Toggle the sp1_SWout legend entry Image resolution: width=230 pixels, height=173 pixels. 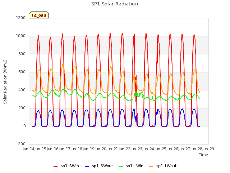click(99, 166)
